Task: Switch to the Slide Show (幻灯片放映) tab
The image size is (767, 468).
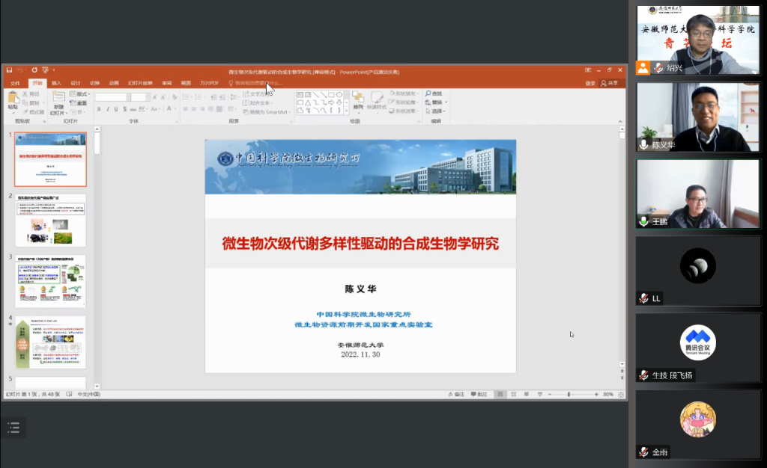Action: [x=140, y=83]
